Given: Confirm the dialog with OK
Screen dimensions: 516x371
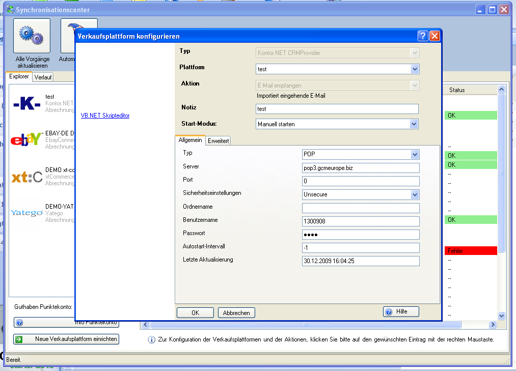Looking at the screenshot, I should tap(195, 313).
